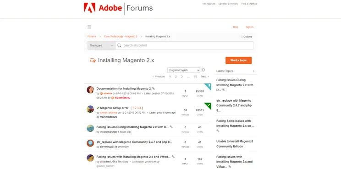Open 'Facing Issues During Installing Magento 2.x with D...' list topic
341x169 pixels.
click(x=132, y=127)
